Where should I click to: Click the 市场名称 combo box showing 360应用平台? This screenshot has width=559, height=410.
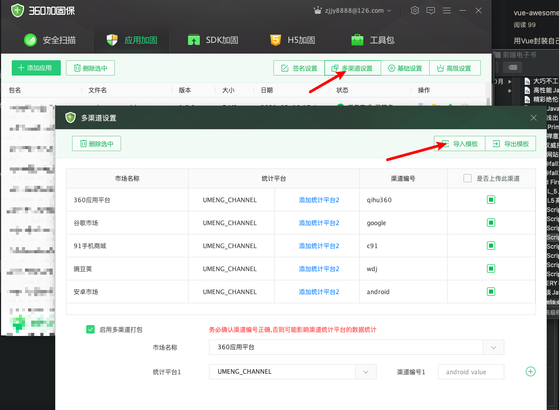(x=357, y=347)
